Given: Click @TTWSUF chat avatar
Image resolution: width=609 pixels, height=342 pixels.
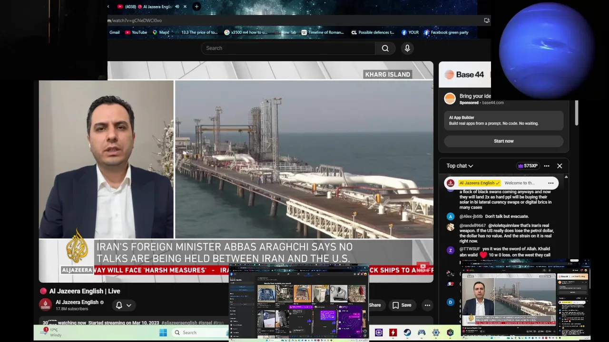Looking at the screenshot, I should click(x=450, y=250).
